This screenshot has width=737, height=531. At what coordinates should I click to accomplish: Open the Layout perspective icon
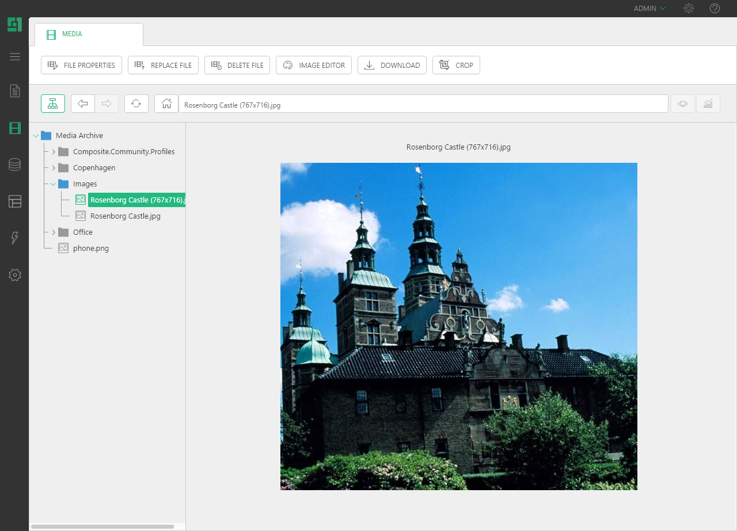15,201
